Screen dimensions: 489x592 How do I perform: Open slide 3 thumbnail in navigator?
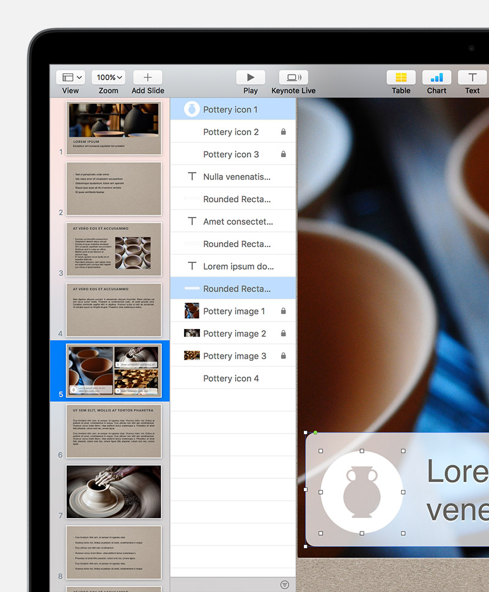(114, 249)
